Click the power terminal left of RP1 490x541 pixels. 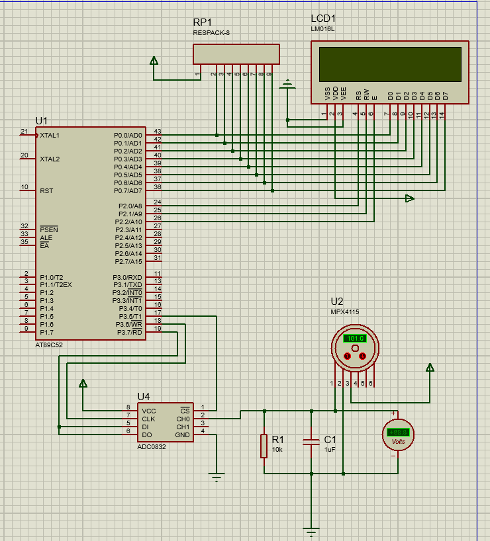(154, 61)
